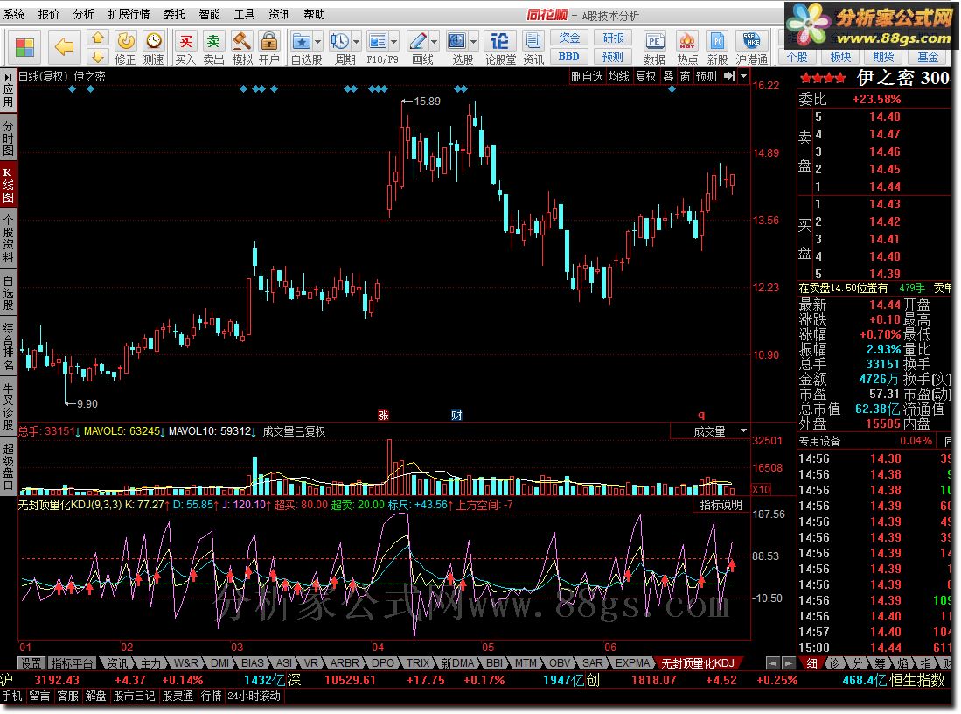Select the 无封顶量化KDJ indicator tab
Image resolution: width=961 pixels, height=714 pixels.
[698, 663]
